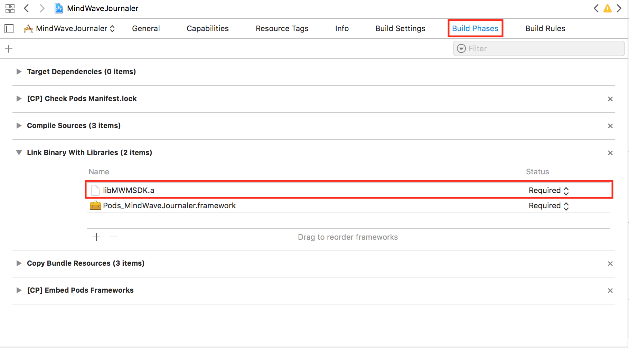
Task: Toggle the project and targets list sidebar
Action: pyautogui.click(x=9, y=29)
